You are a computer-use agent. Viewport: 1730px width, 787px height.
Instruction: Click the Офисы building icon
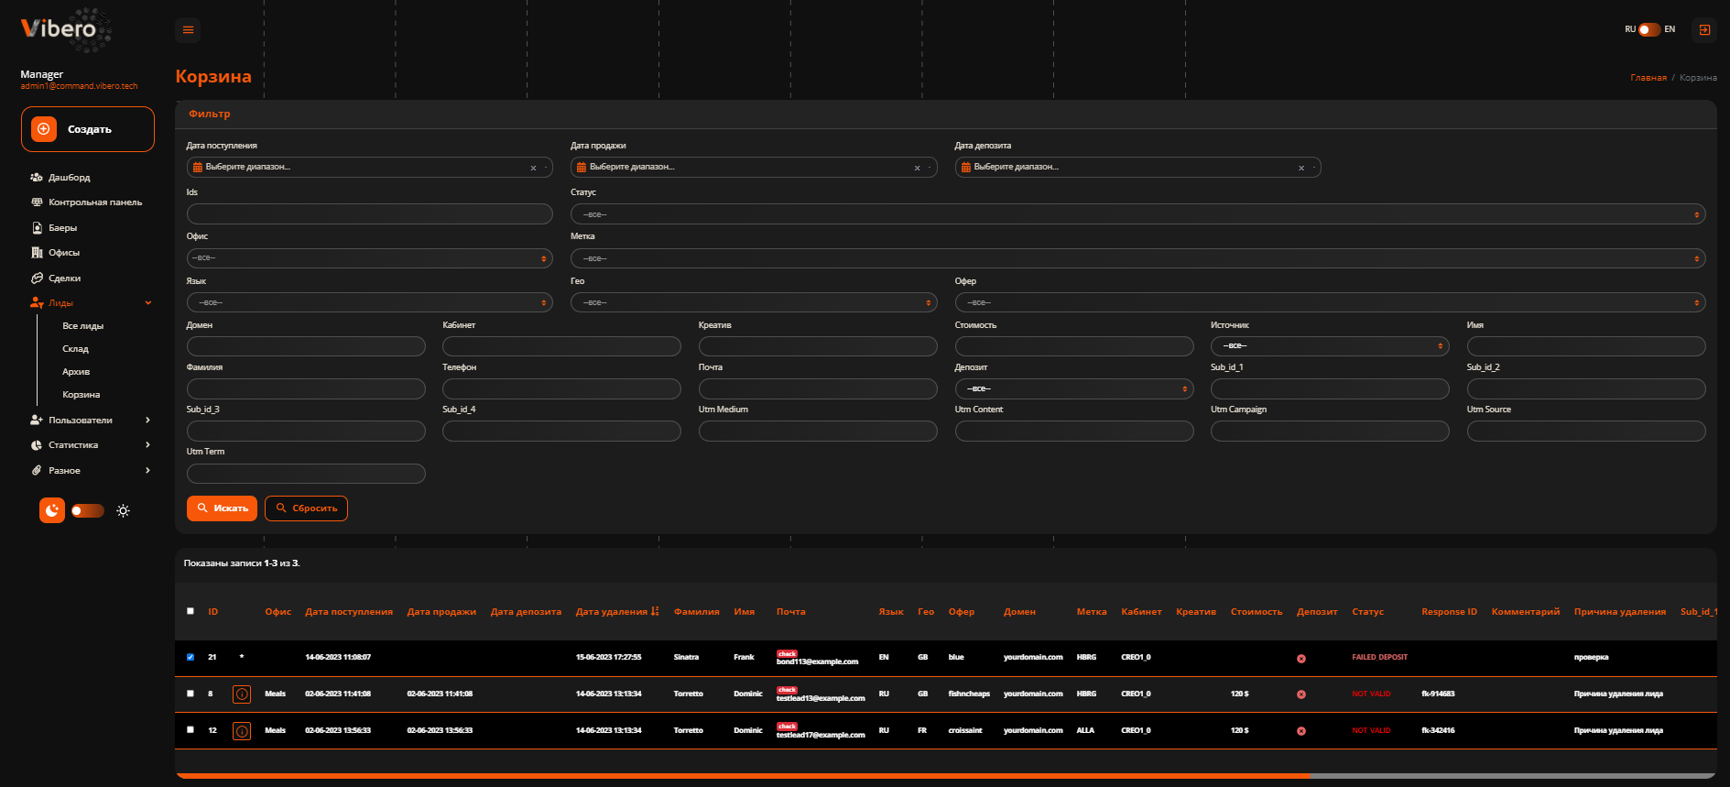coord(37,253)
